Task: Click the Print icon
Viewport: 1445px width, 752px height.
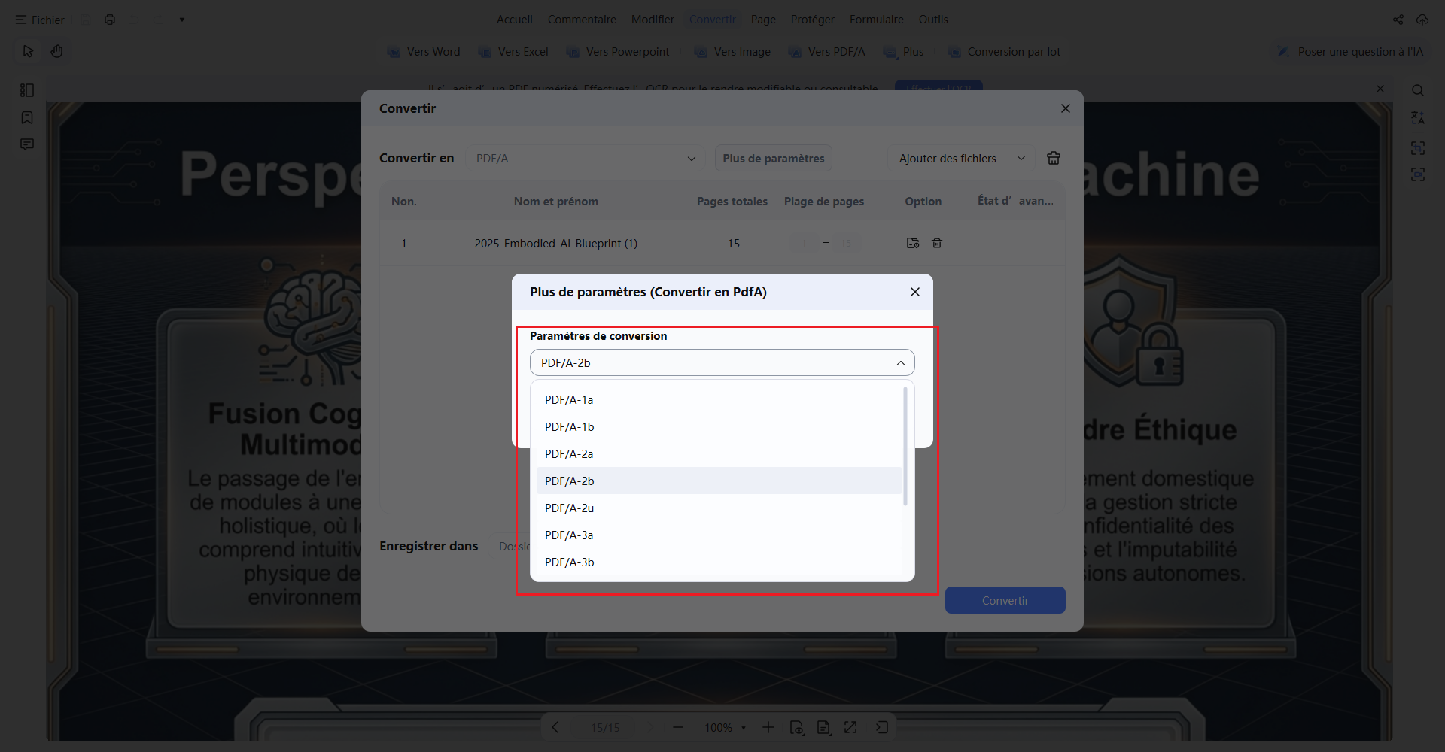Action: tap(110, 20)
